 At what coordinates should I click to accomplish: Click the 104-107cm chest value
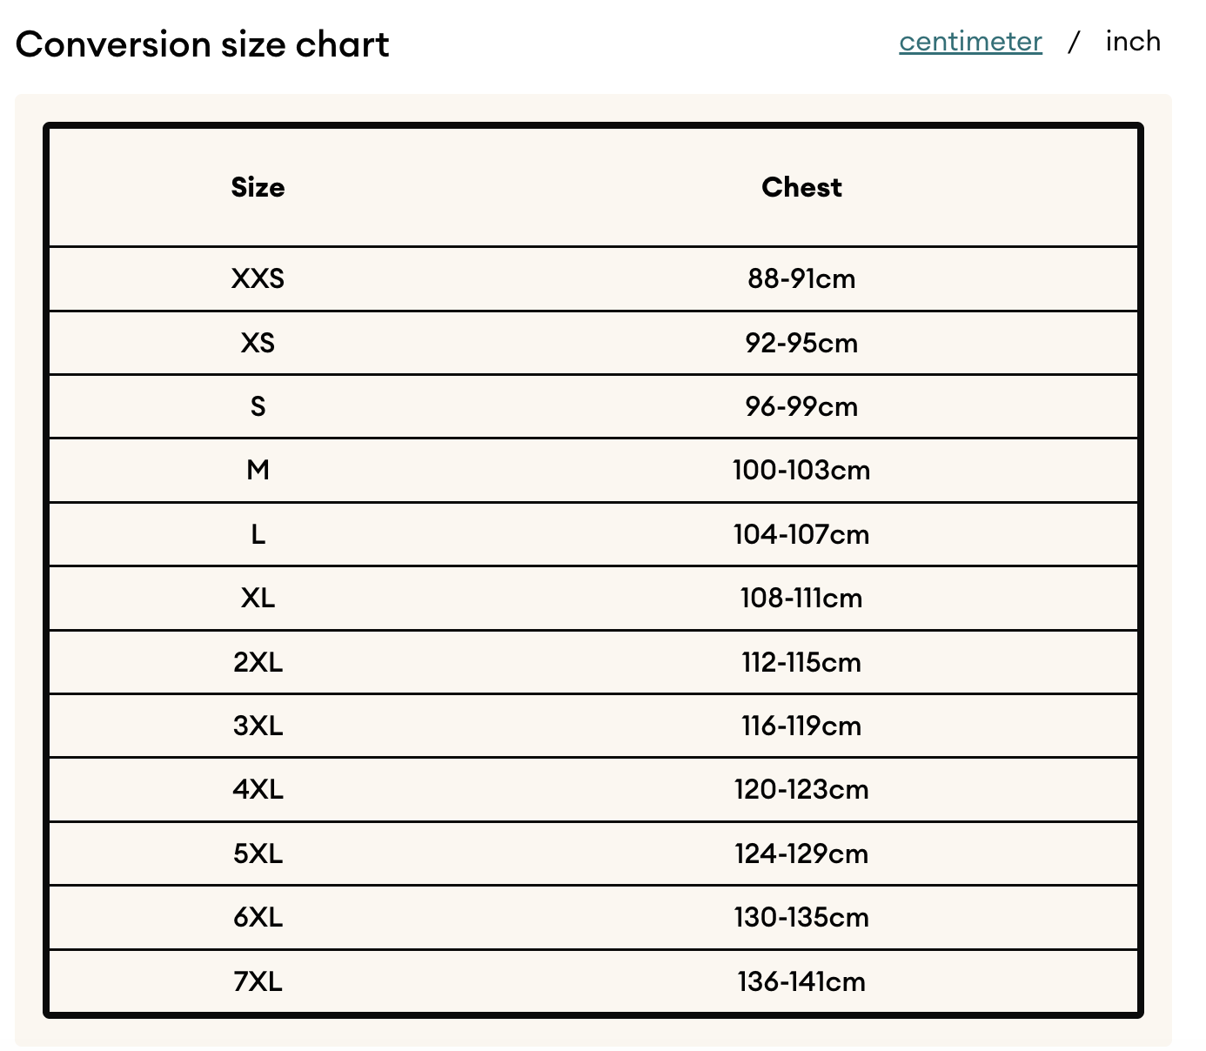point(801,534)
